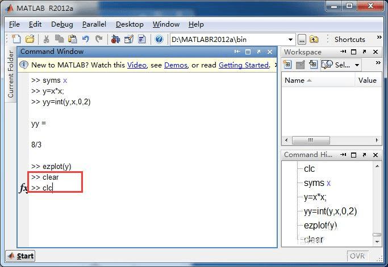Click the '8/3' result in Command Window
The image size is (388, 267).
coord(36,145)
